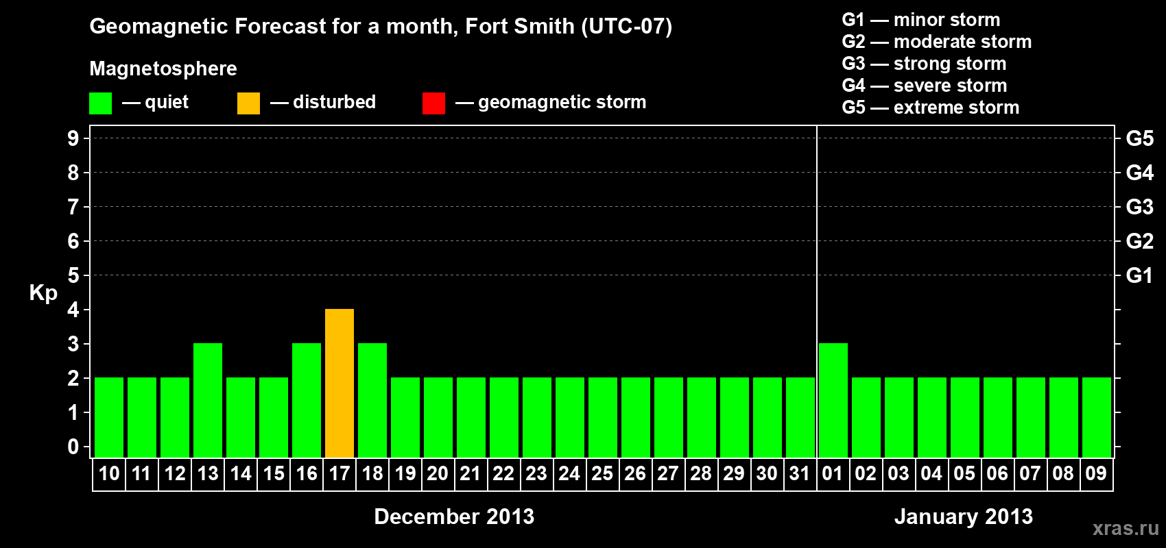Select the orange bar for December 17
Image resolution: width=1166 pixels, height=548 pixels.
tap(340, 383)
